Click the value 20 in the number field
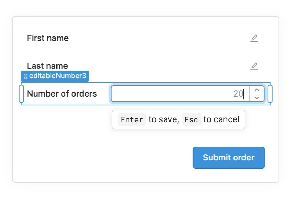300x198 pixels. [238, 94]
